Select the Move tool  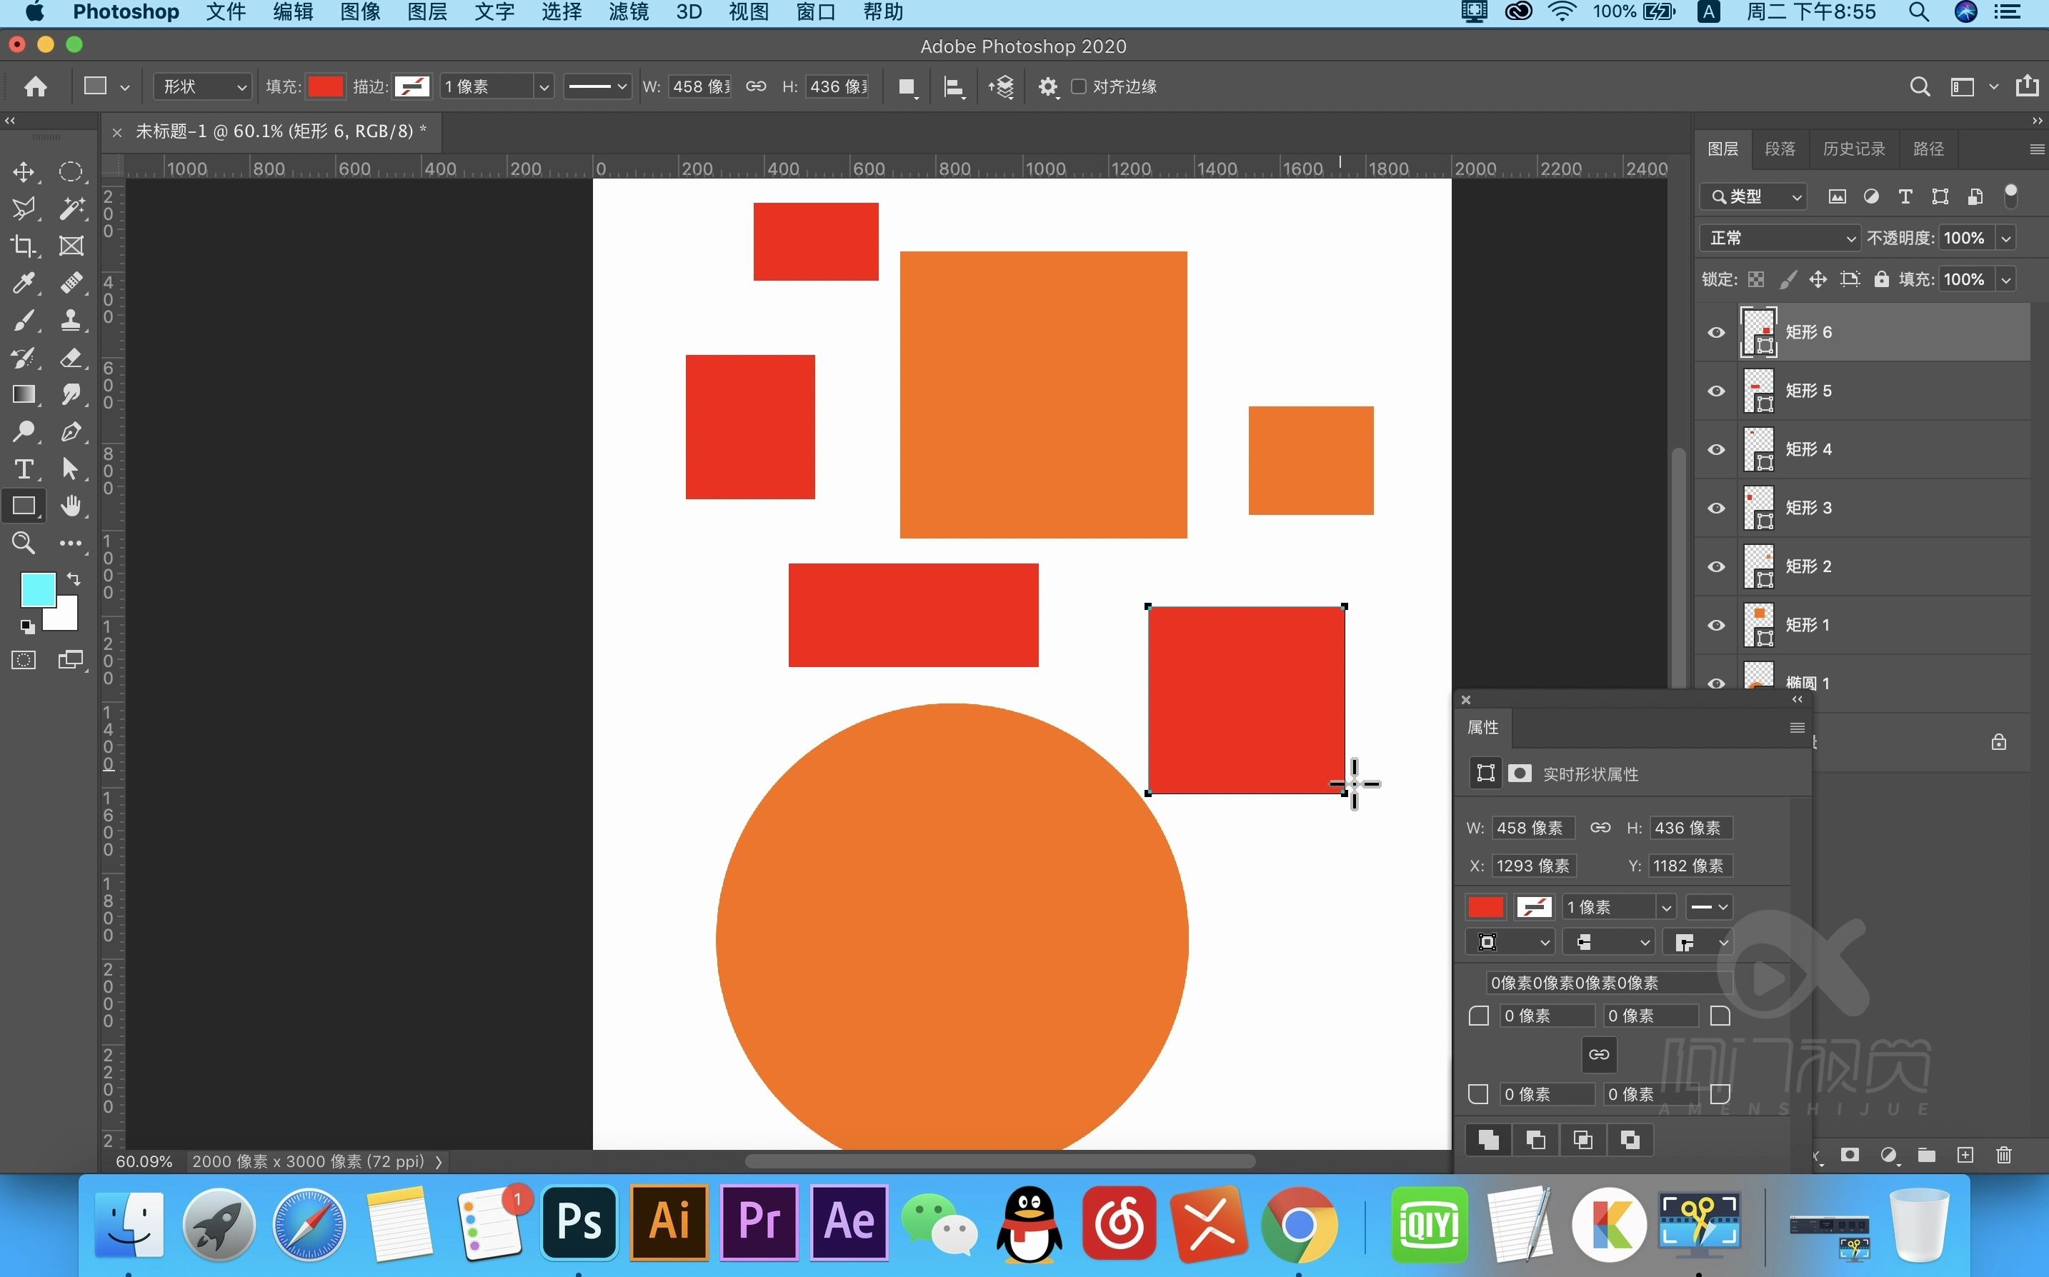tap(24, 172)
